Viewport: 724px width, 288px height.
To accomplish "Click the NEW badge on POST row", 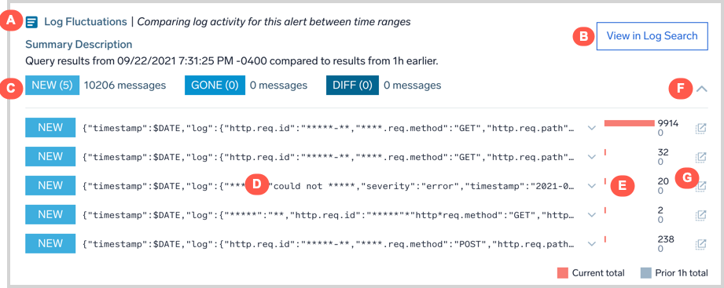I will tap(50, 243).
